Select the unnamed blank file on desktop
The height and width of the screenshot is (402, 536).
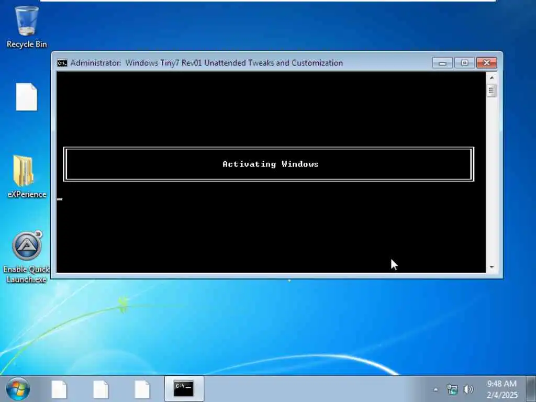pos(27,97)
